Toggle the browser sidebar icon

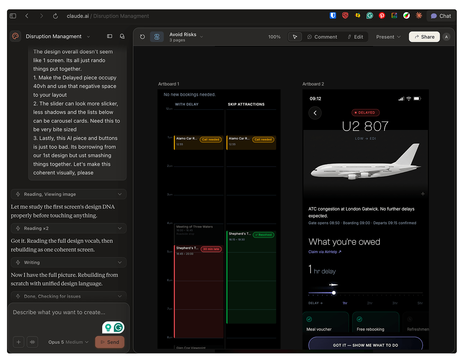(13, 16)
